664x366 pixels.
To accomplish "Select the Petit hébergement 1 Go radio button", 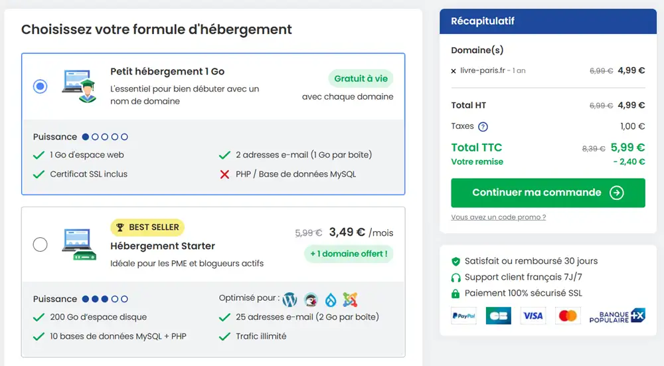I will [x=41, y=86].
